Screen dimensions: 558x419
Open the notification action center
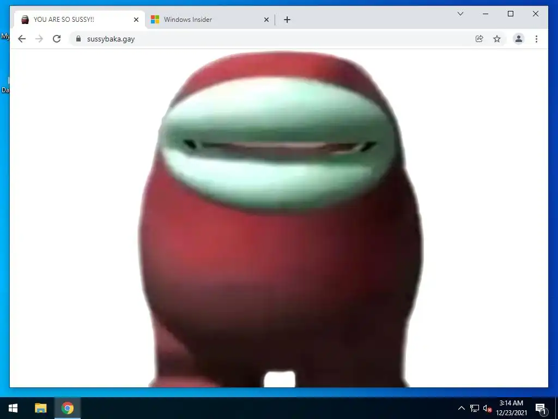[541, 408]
